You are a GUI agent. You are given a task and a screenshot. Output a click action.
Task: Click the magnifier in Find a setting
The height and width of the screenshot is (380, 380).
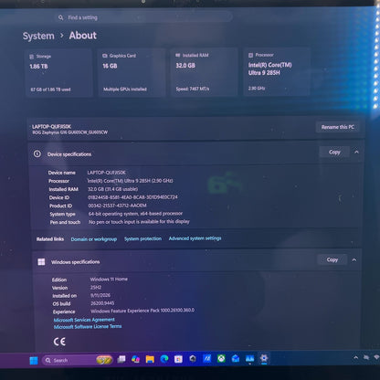[x=60, y=17]
